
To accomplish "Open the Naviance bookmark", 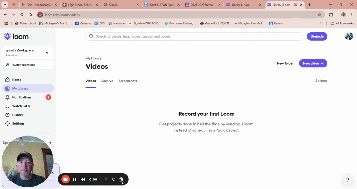I will 116,23.
